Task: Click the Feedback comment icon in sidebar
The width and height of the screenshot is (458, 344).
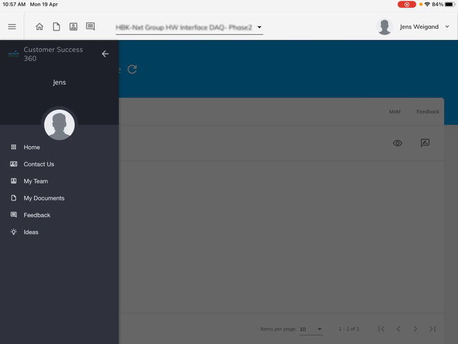Action: click(x=14, y=215)
